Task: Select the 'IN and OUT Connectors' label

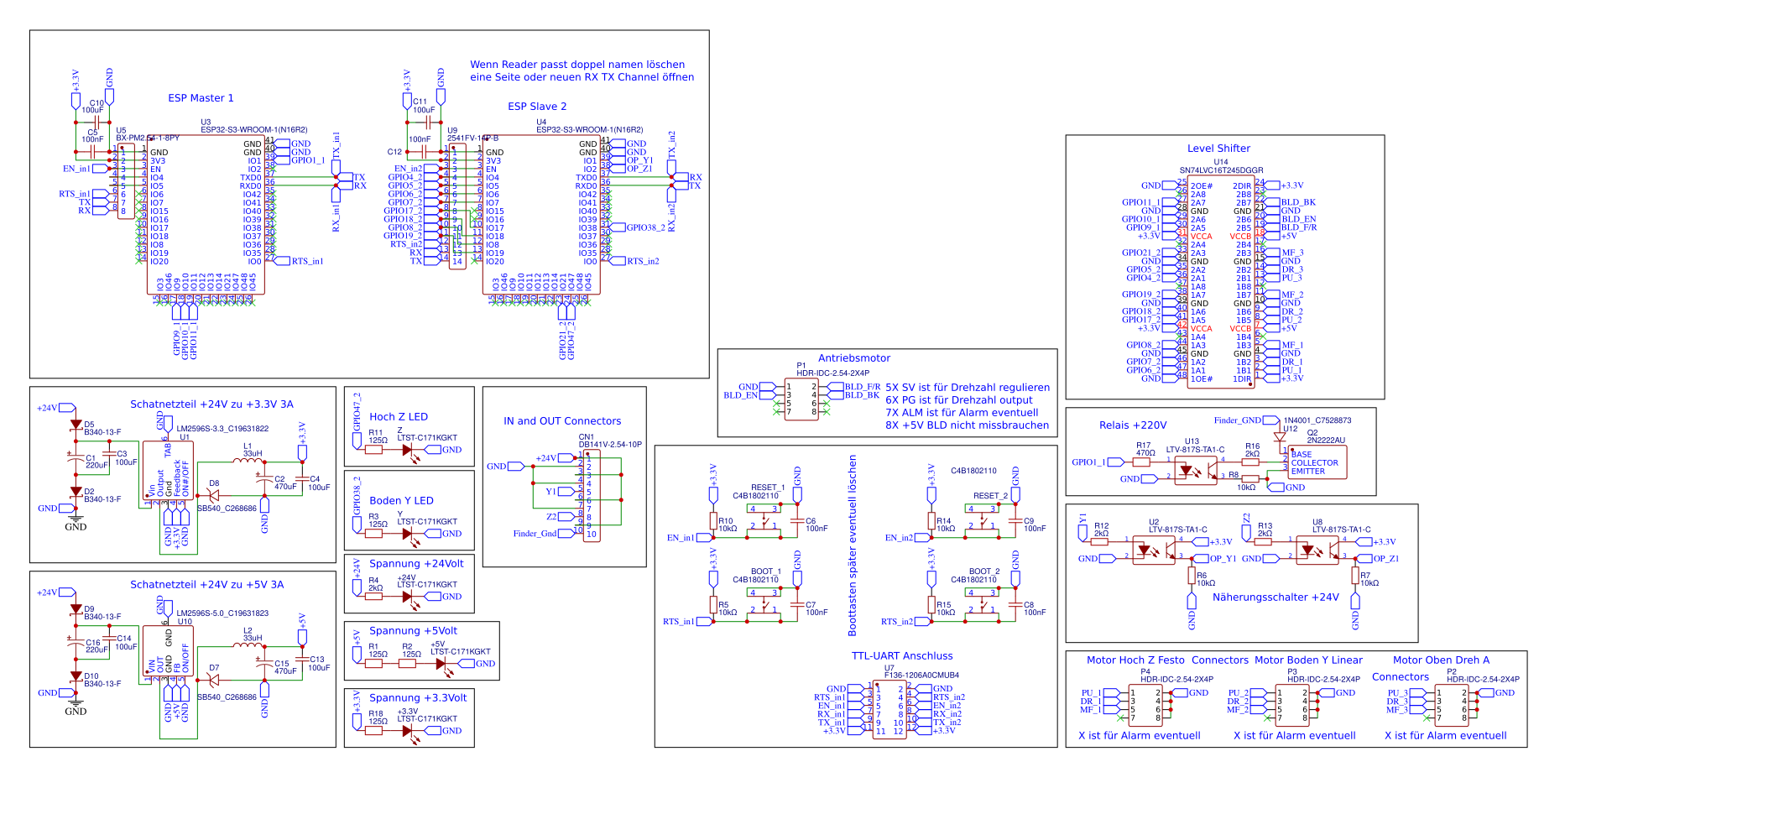Action: (562, 421)
